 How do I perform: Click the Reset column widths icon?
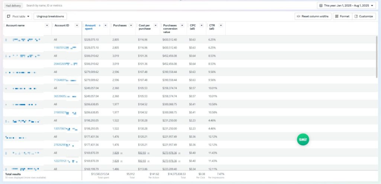[x=298, y=16]
